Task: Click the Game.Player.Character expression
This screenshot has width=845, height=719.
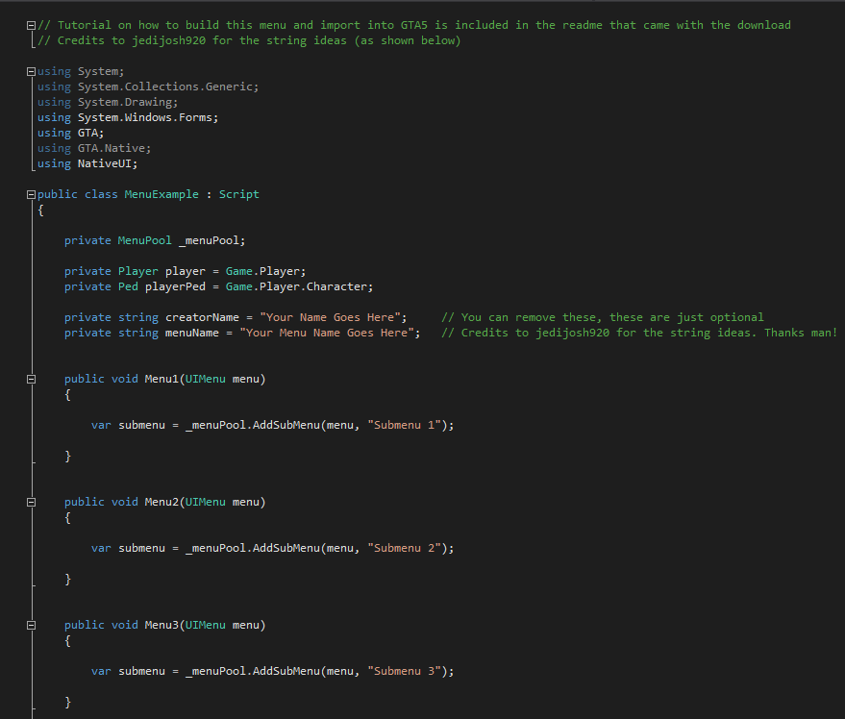Action: click(x=298, y=286)
